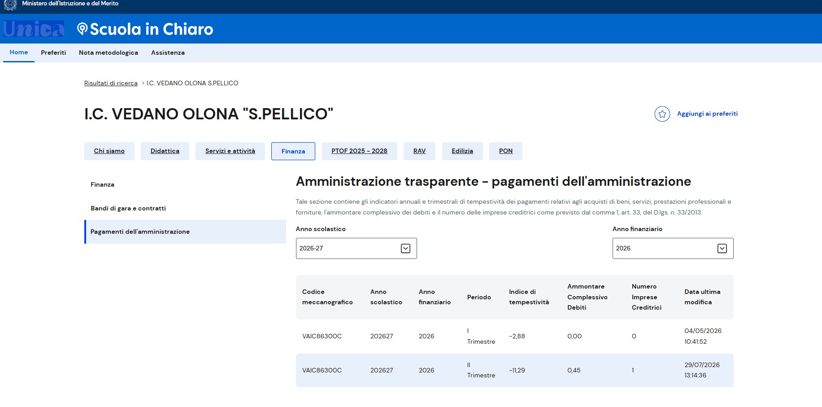Click the -2,88 tempestività value
Screen dimensions: 822x407
tap(517, 337)
